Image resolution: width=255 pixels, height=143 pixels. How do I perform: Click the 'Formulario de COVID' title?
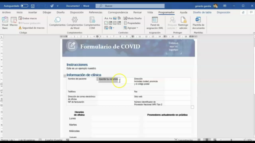tap(110, 47)
